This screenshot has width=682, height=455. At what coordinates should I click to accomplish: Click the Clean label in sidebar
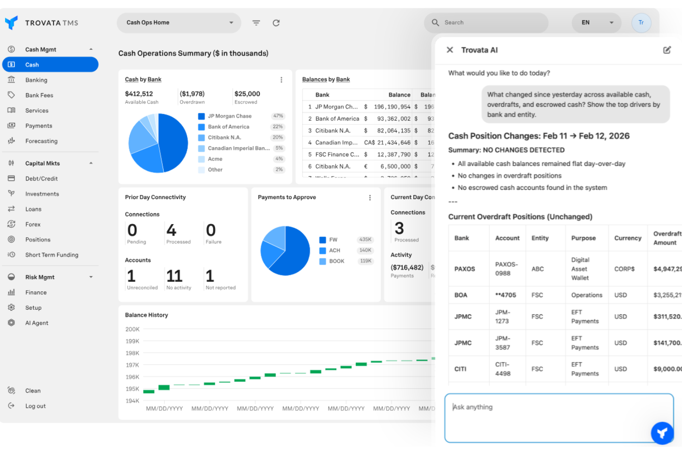tap(33, 390)
